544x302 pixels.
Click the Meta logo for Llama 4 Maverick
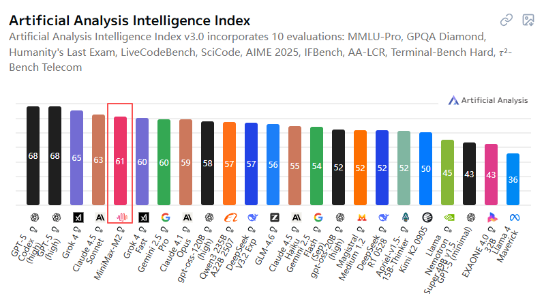click(x=513, y=217)
